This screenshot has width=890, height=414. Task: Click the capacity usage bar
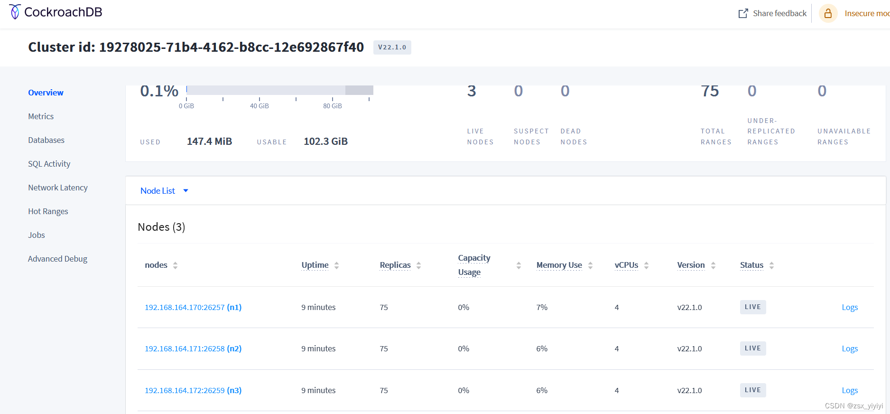pos(280,90)
